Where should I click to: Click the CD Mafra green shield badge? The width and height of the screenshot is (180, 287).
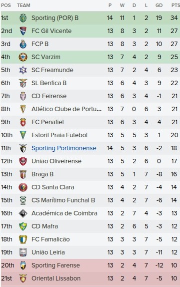point(23,226)
